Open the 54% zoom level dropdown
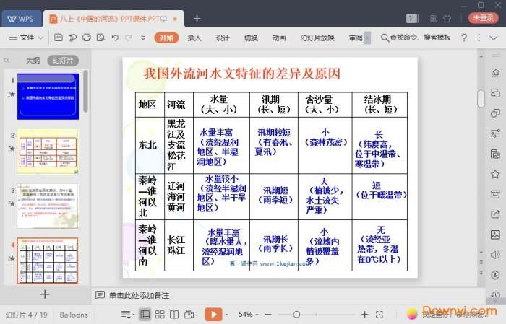The height and width of the screenshot is (324, 506). [x=248, y=315]
